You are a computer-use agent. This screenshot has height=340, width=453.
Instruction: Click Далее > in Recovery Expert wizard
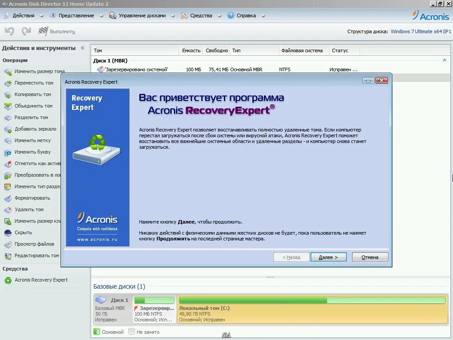click(x=329, y=257)
